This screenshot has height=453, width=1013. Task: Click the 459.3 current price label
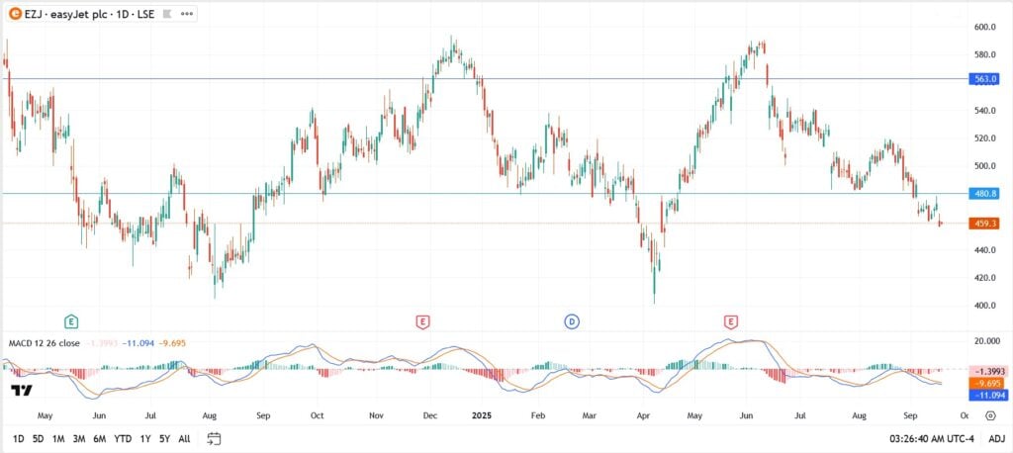click(983, 224)
